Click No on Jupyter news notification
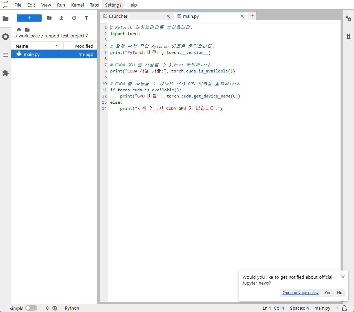 pyautogui.click(x=340, y=293)
